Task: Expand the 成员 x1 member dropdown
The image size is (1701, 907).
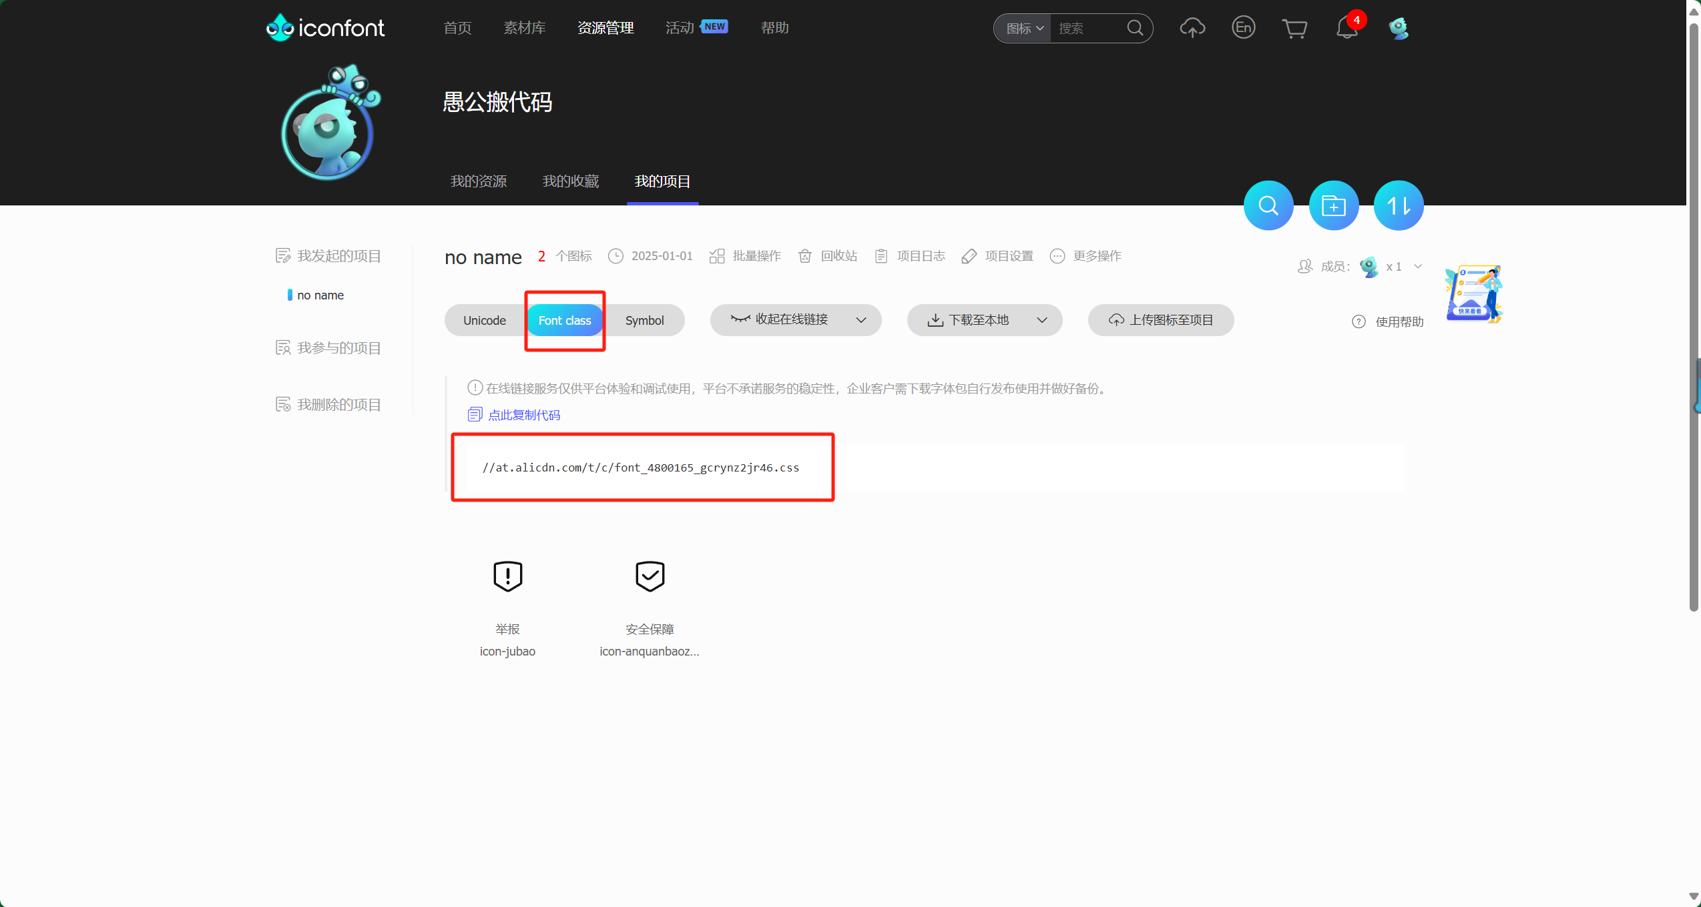Action: click(1417, 266)
